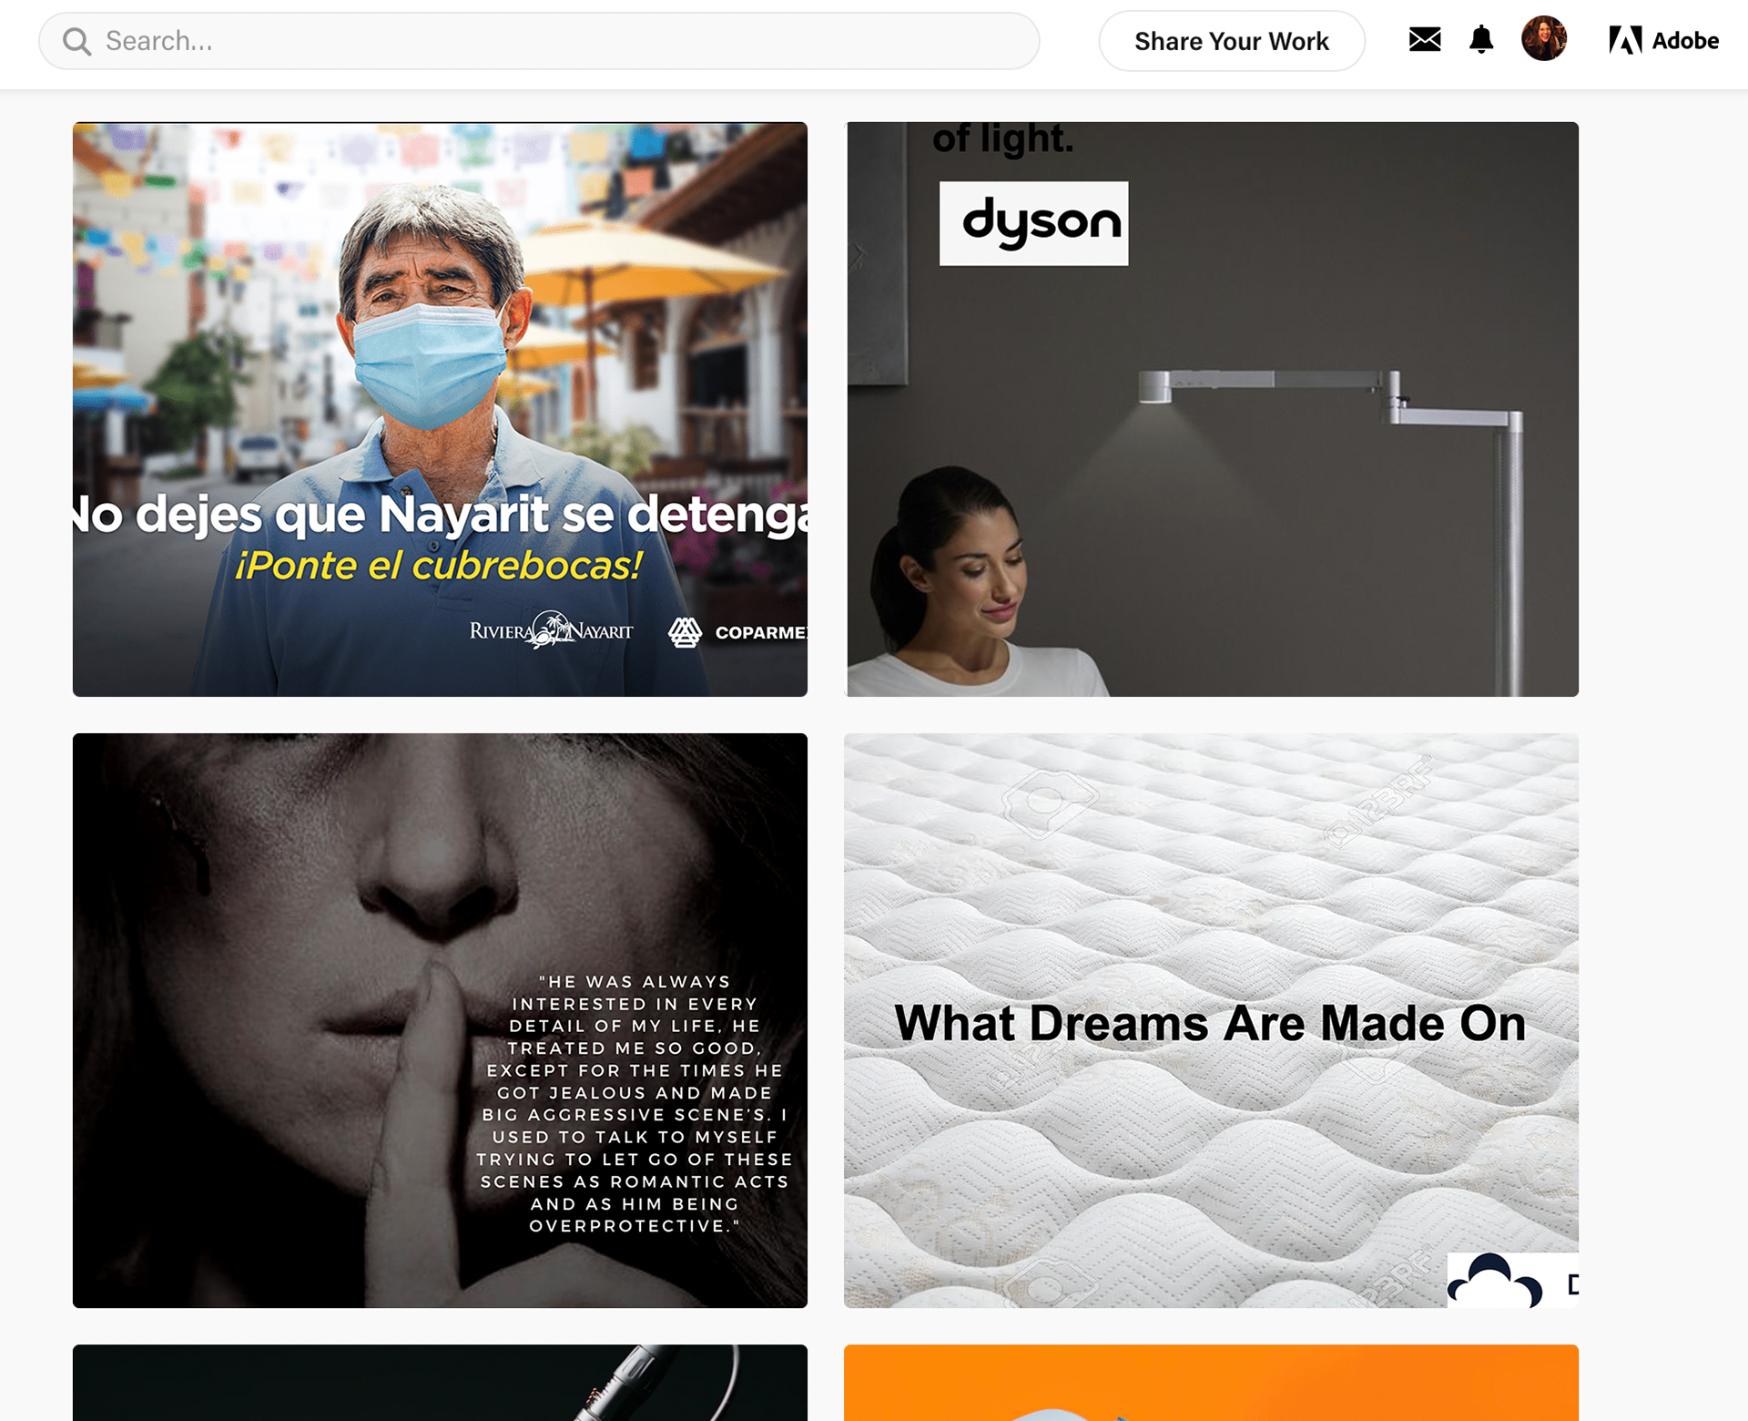Open the Dyson lamp project thumbnail

[1211, 409]
